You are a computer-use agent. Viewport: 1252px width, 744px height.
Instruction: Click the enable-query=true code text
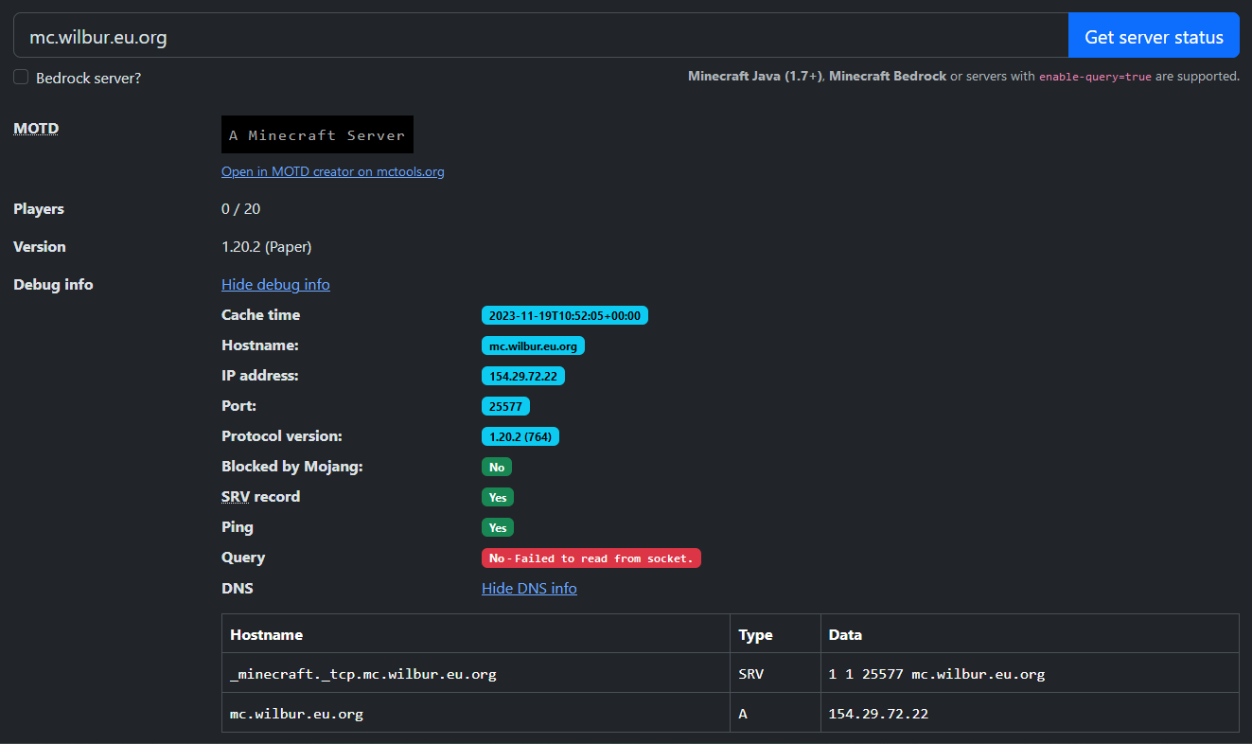point(1095,77)
